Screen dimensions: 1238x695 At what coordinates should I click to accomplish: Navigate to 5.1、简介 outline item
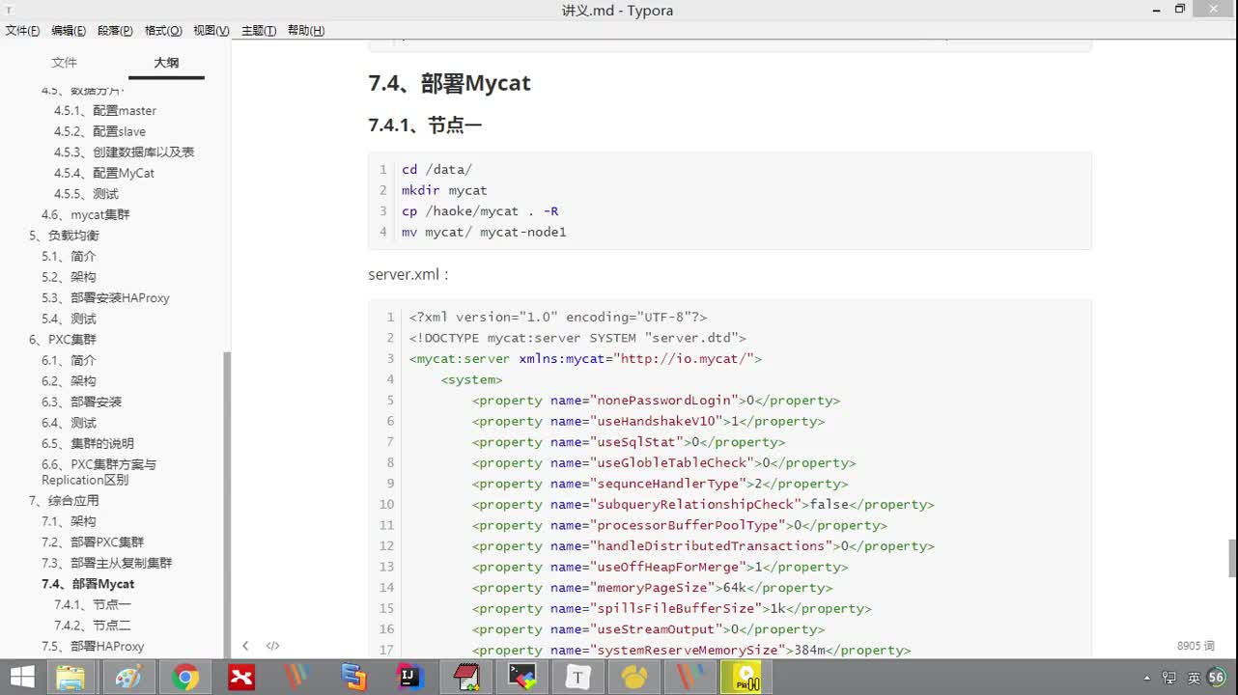click(69, 257)
